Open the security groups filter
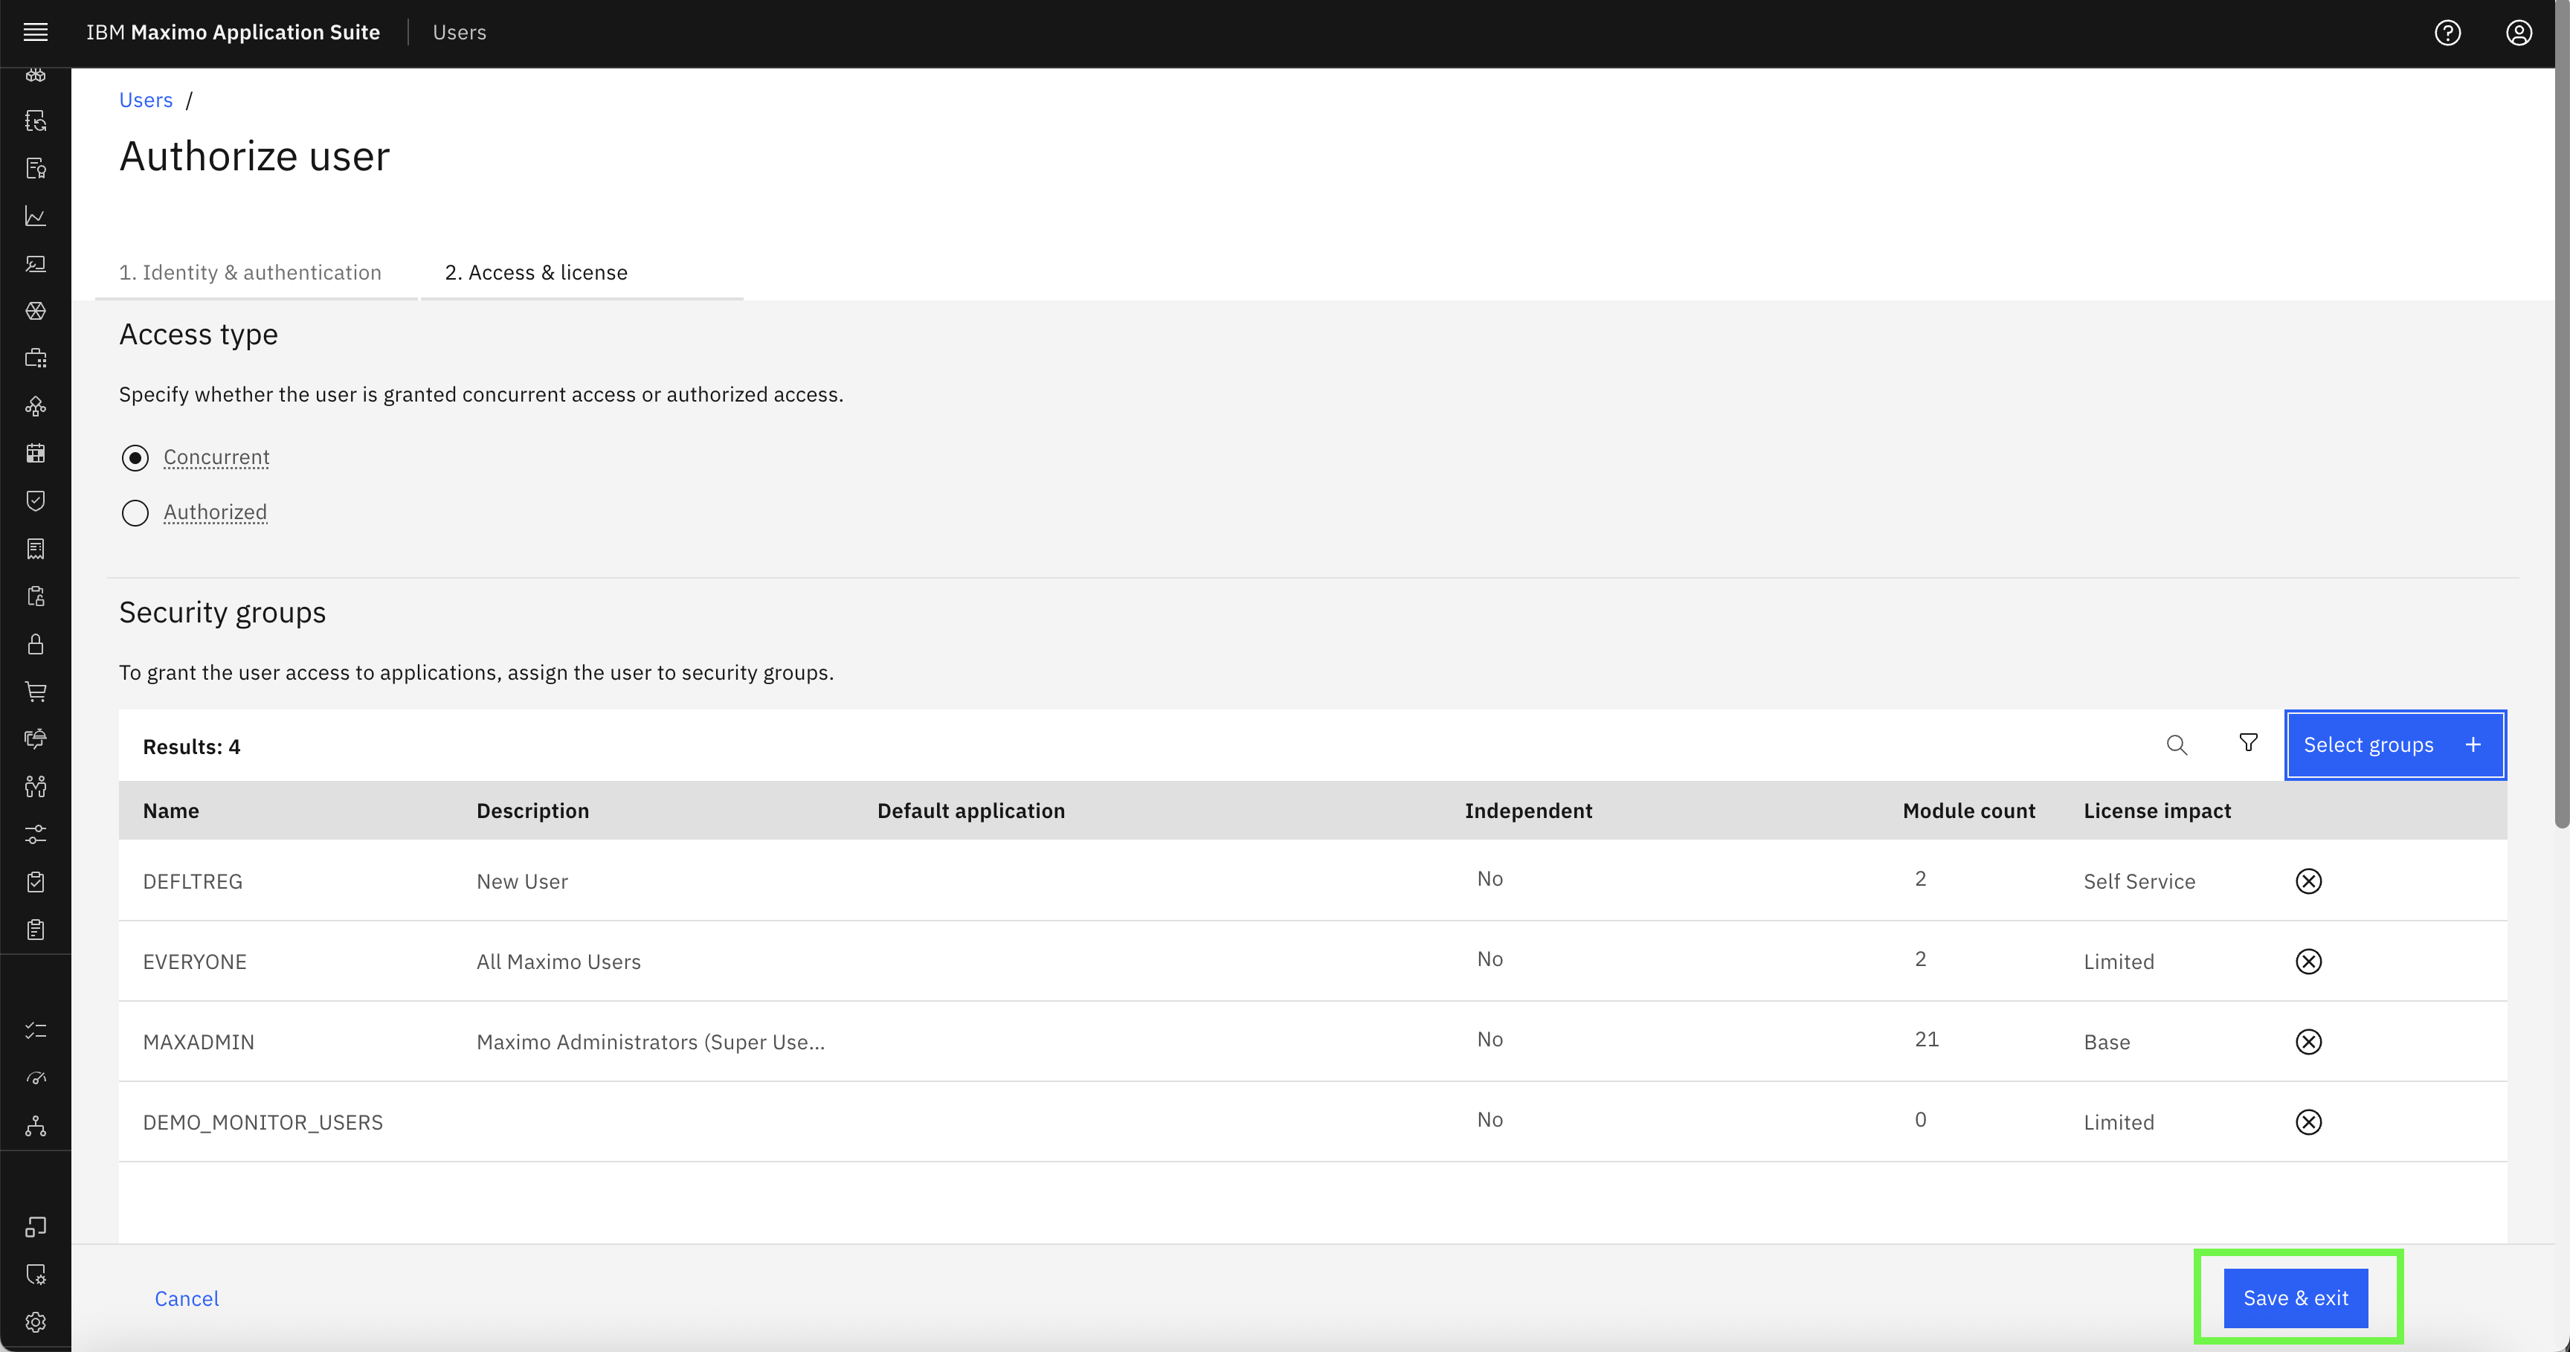The image size is (2570, 1352). pos(2249,744)
